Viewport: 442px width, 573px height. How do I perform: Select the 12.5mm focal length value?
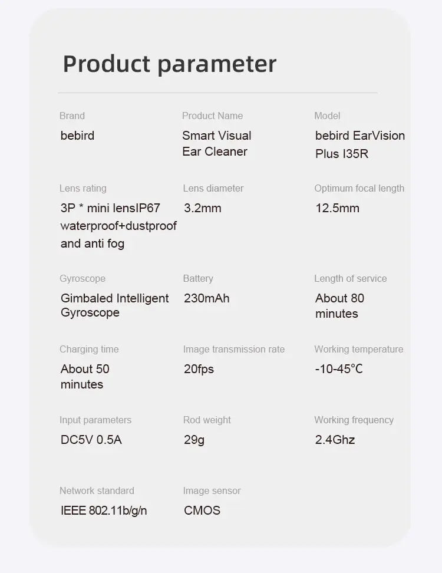click(x=337, y=208)
